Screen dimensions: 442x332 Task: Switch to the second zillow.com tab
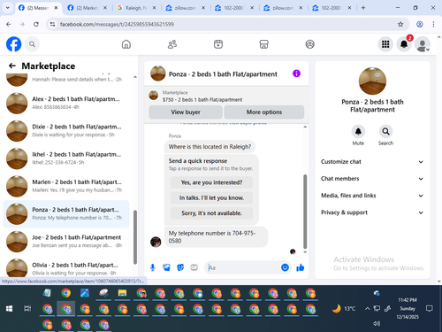283,8
